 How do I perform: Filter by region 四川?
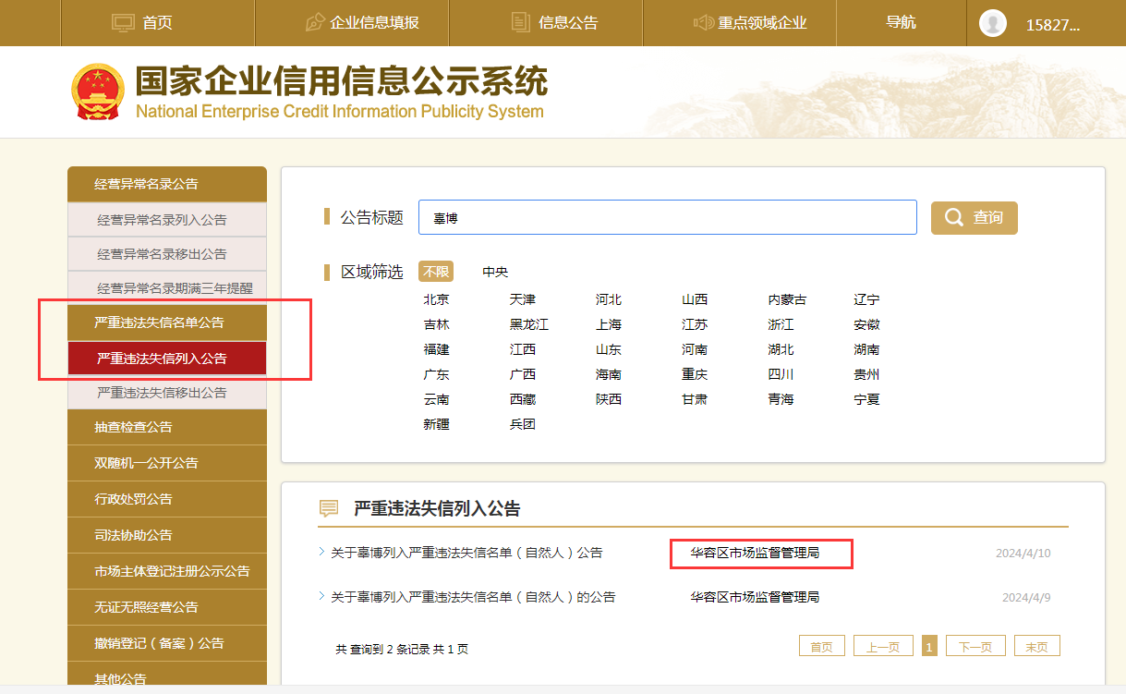point(781,374)
